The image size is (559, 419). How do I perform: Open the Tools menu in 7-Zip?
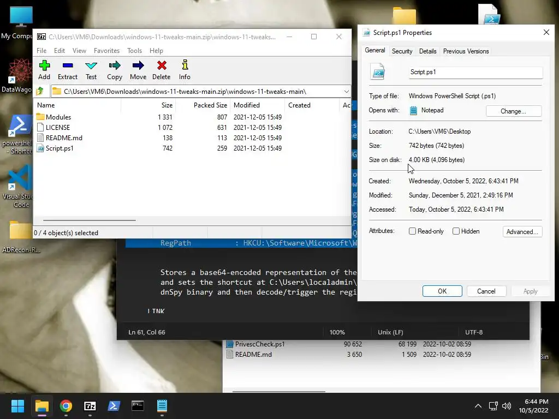coord(134,51)
